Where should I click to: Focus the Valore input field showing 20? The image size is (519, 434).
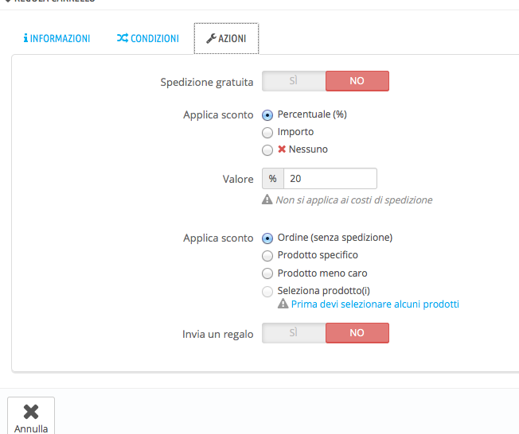pyautogui.click(x=330, y=179)
